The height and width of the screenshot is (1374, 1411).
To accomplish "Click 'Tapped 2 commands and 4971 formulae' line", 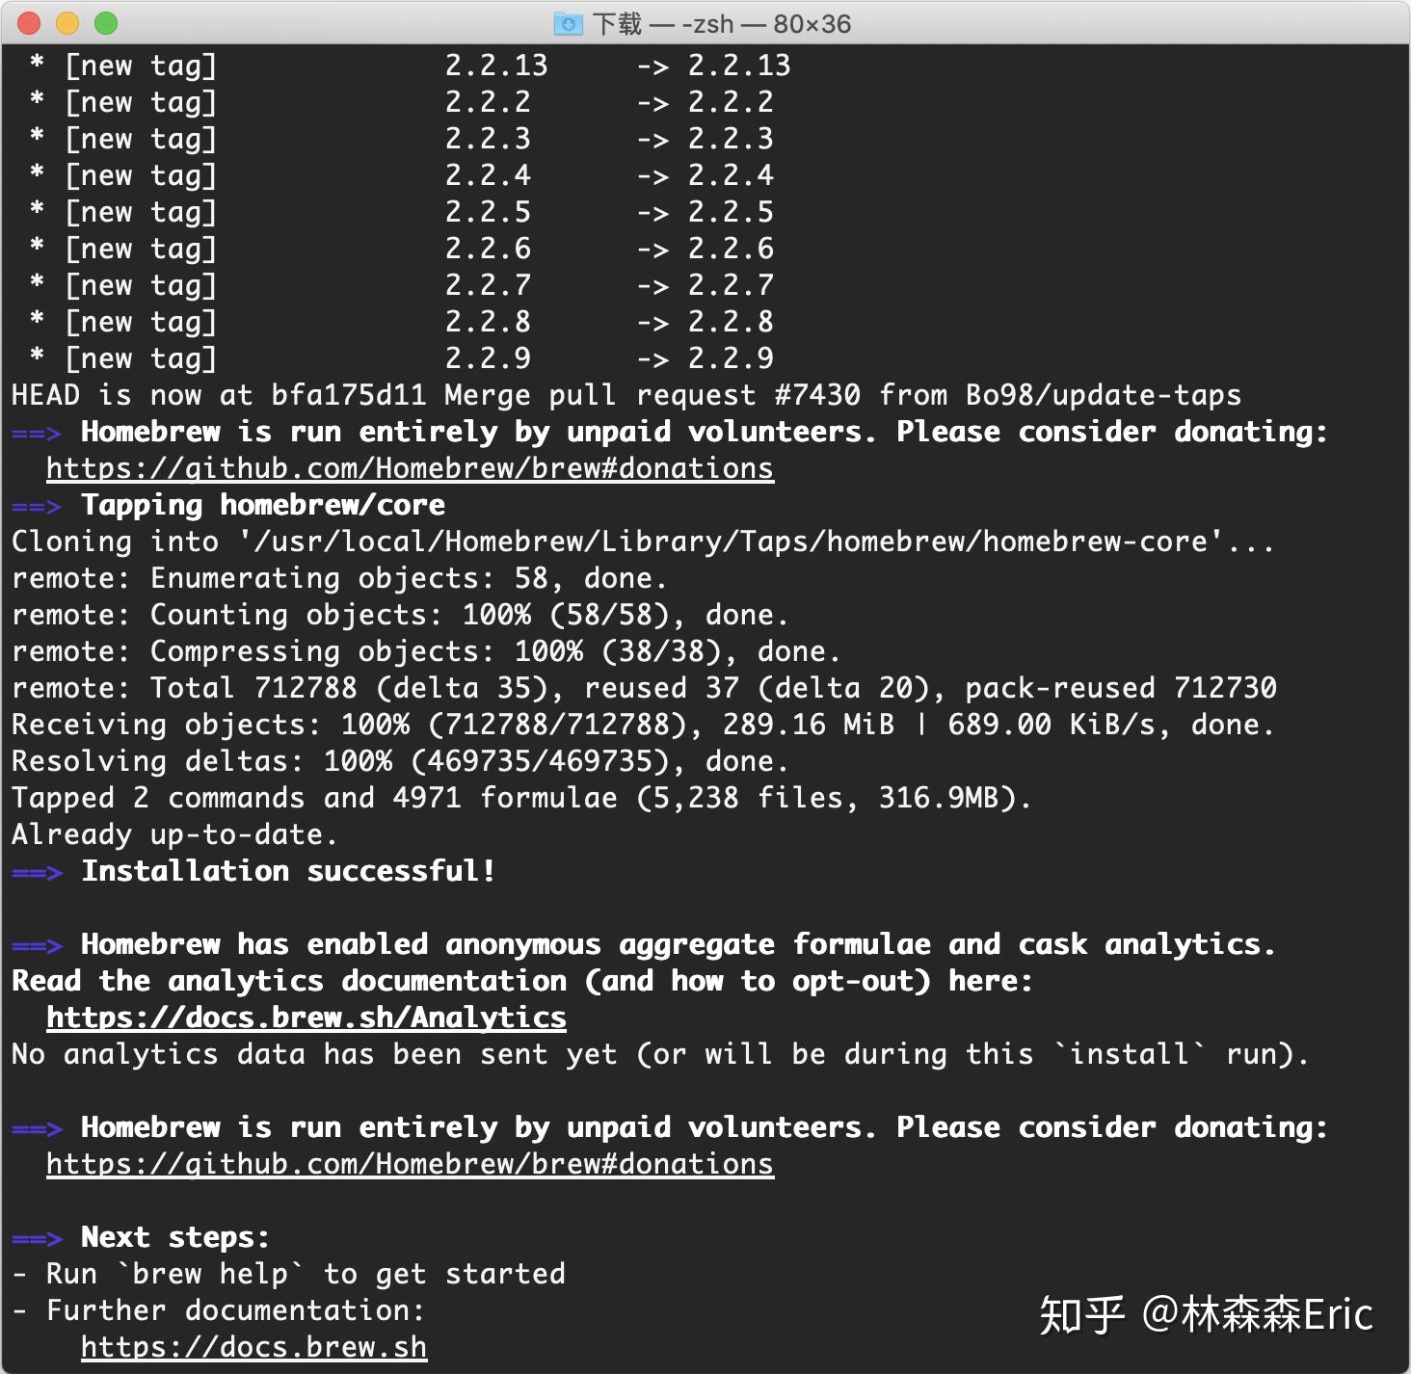I will click(521, 798).
